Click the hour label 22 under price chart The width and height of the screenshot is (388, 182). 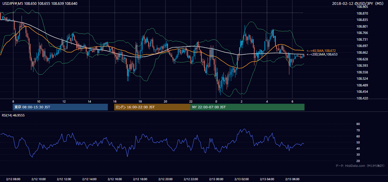pos(191,101)
